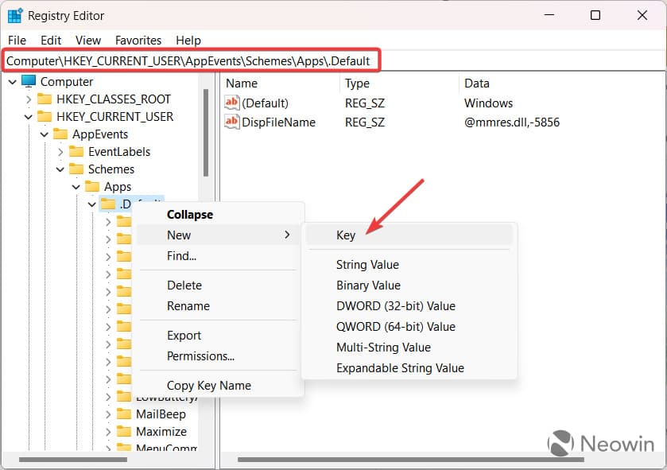This screenshot has height=470, width=667.
Task: Click the registry path address bar
Action: click(191, 61)
